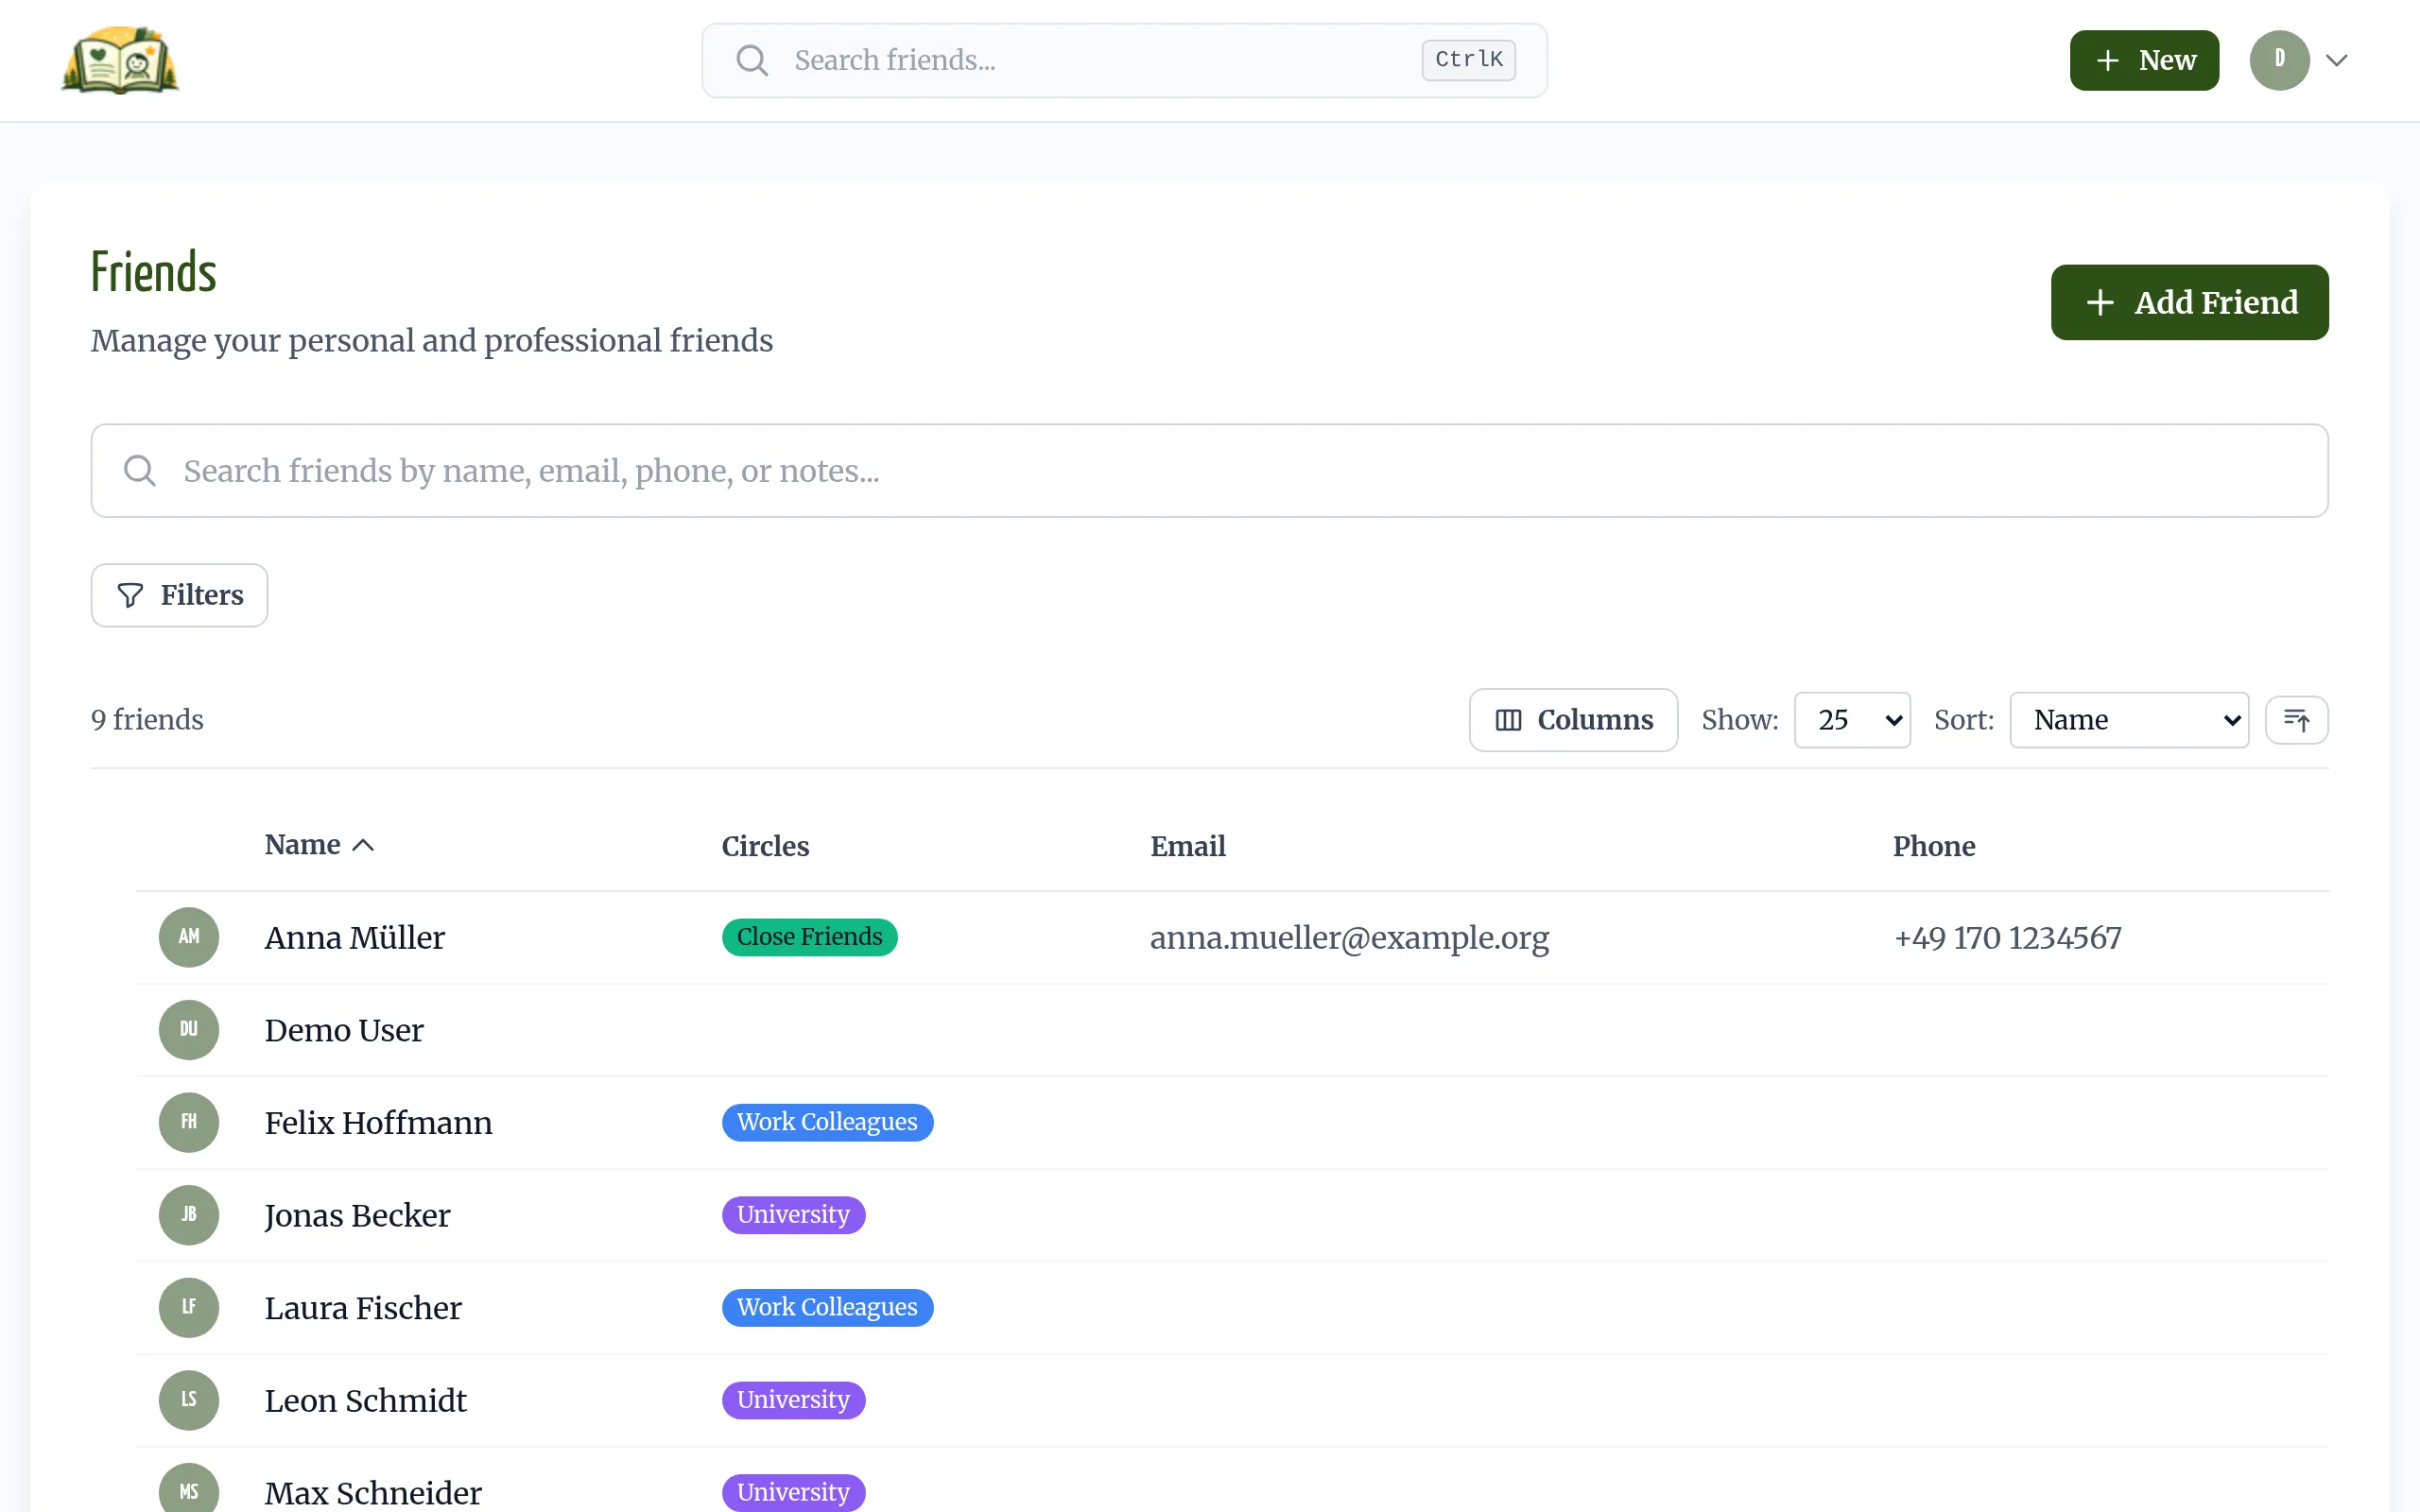The height and width of the screenshot is (1512, 2420).
Task: Open the Sort by Name dropdown
Action: [2129, 720]
